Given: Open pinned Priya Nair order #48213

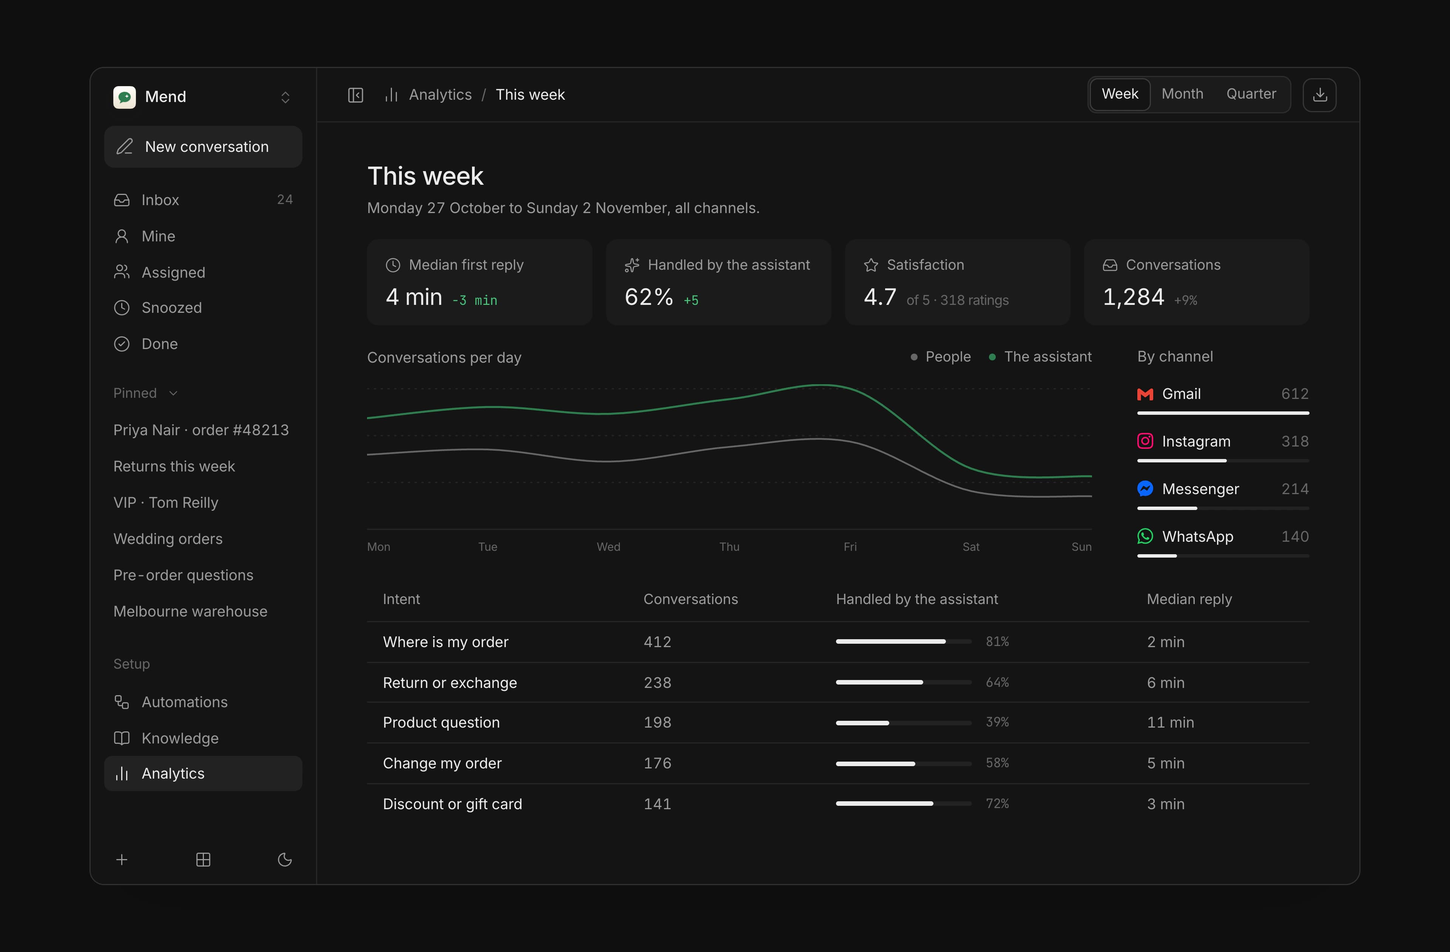Looking at the screenshot, I should pyautogui.click(x=201, y=430).
